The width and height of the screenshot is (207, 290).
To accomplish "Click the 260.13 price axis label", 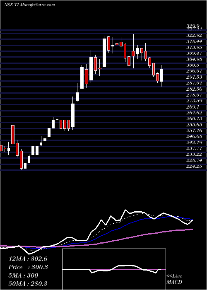I will [x=195, y=118].
